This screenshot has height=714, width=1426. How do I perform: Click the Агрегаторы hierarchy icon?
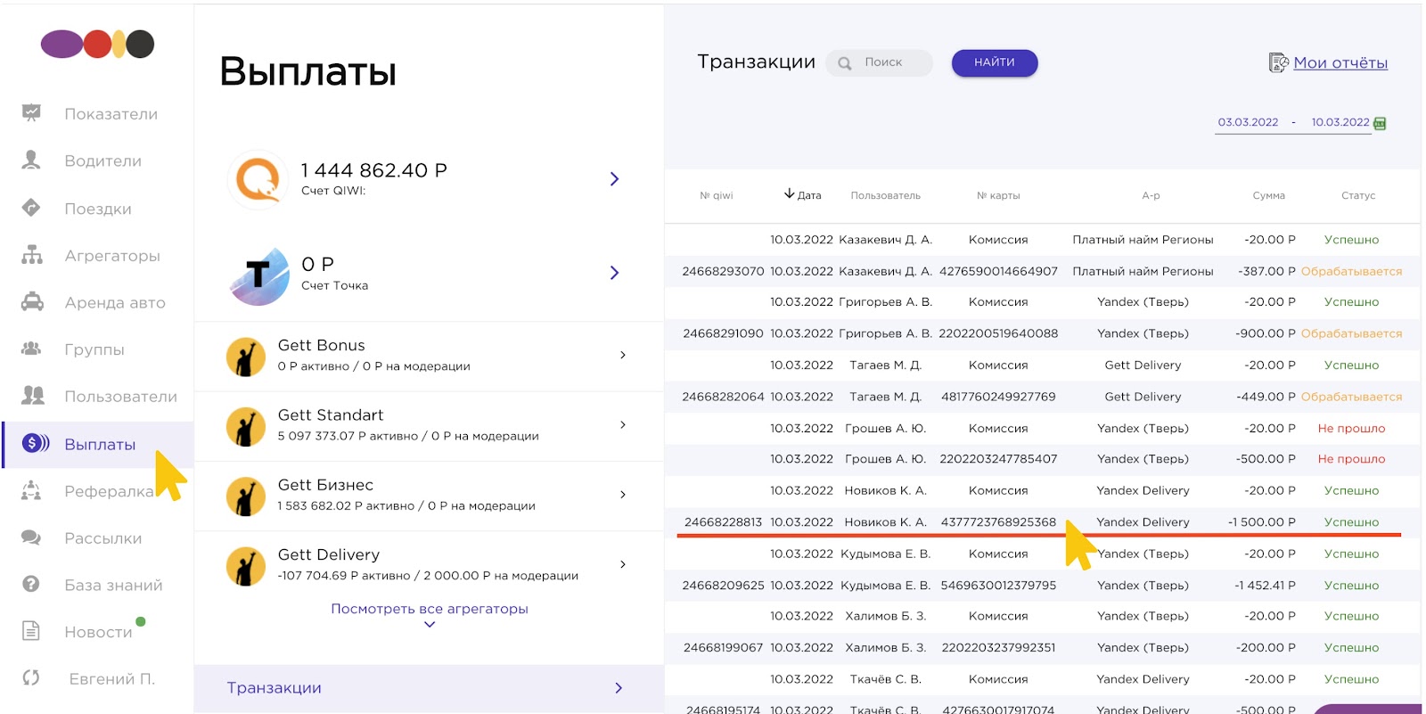[x=32, y=255]
